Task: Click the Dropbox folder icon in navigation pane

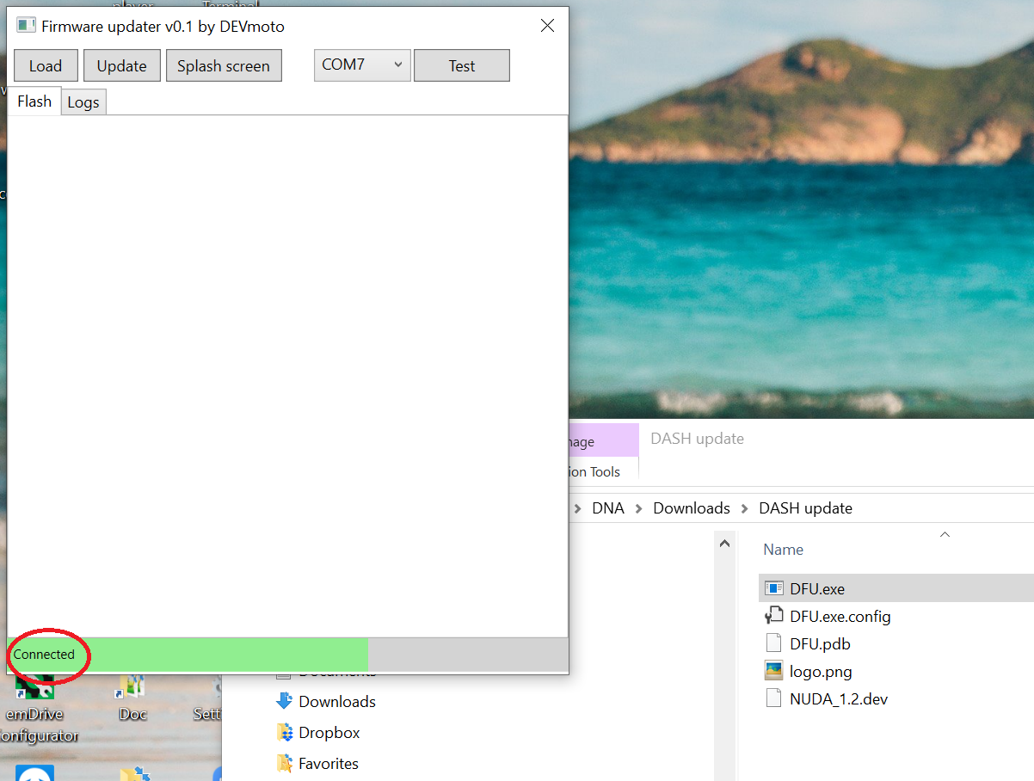Action: coord(285,733)
